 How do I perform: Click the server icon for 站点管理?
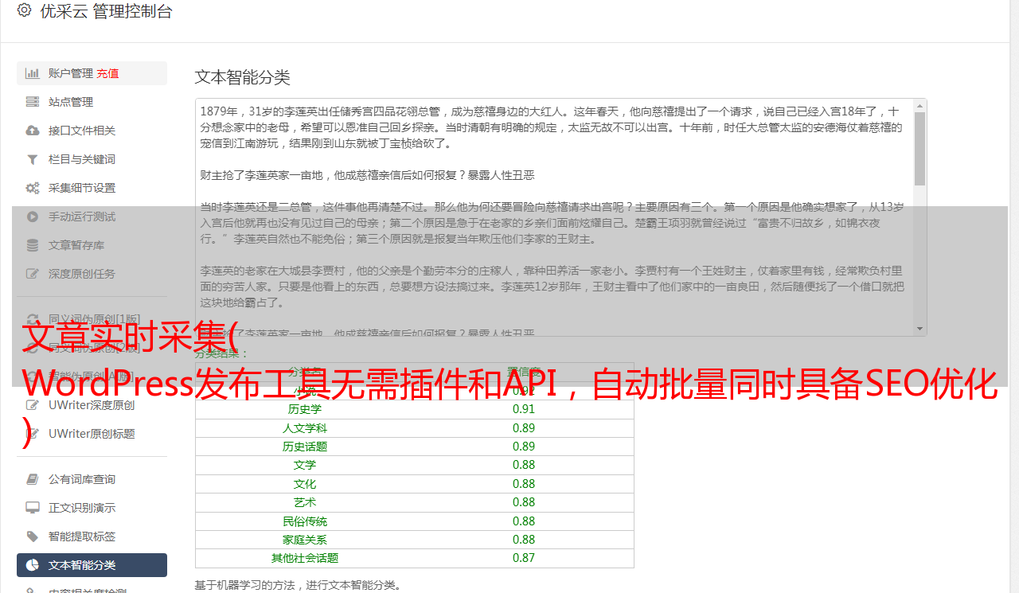pos(33,102)
